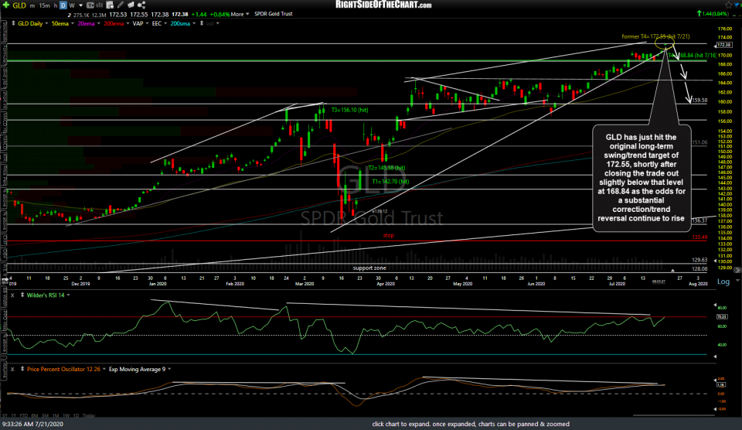
Task: Select the 'm' minute timeframe
Action: coord(32,5)
